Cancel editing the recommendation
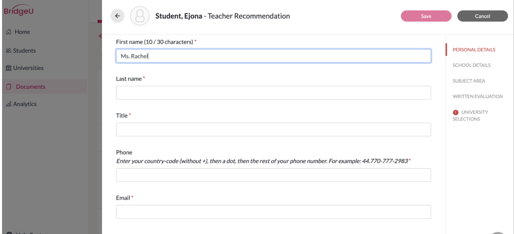 tap(482, 16)
